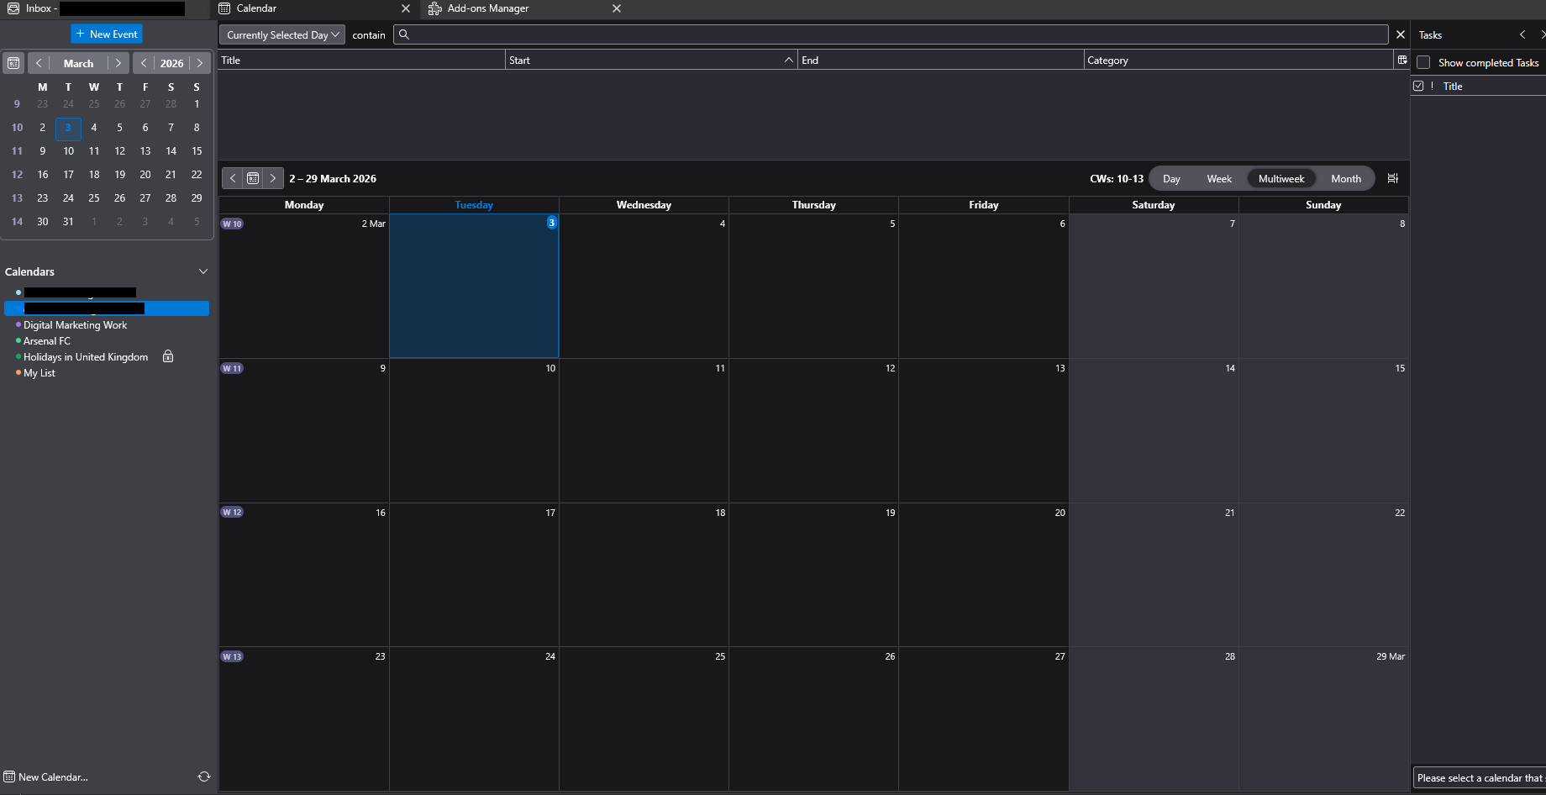
Task: Go to next multiweek period arrow
Action: [273, 178]
